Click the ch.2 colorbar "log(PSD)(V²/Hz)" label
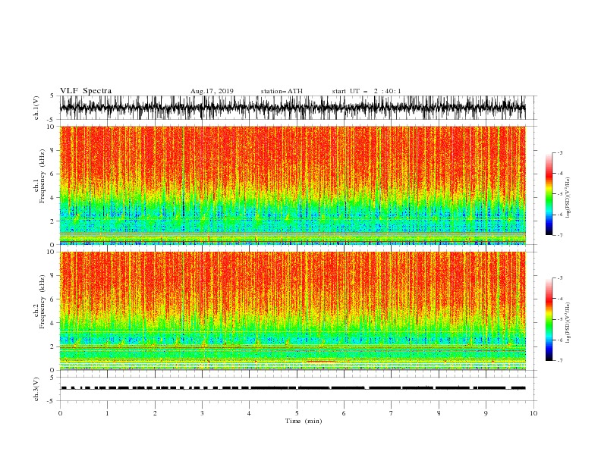Screen dimensions: 601x464 (568, 323)
